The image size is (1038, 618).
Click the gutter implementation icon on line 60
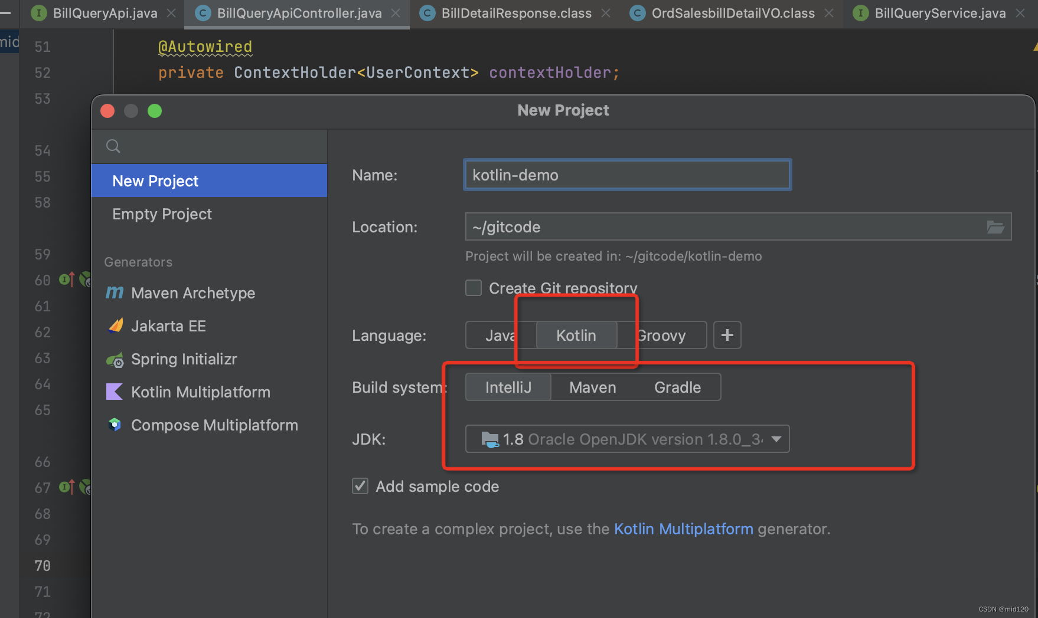coord(67,280)
